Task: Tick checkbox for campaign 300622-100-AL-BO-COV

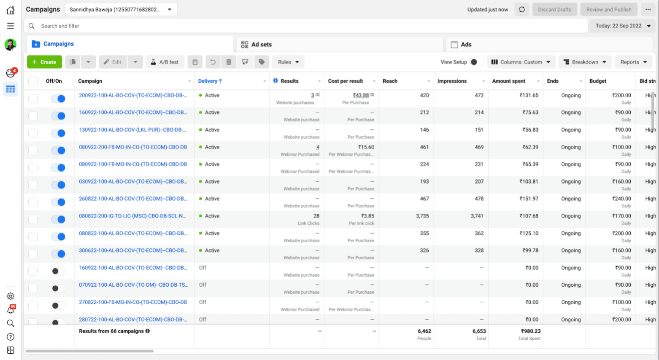Action: (x=33, y=254)
